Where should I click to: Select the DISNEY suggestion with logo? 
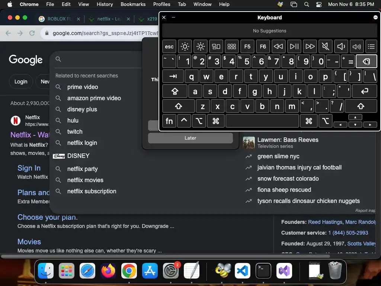78,156
